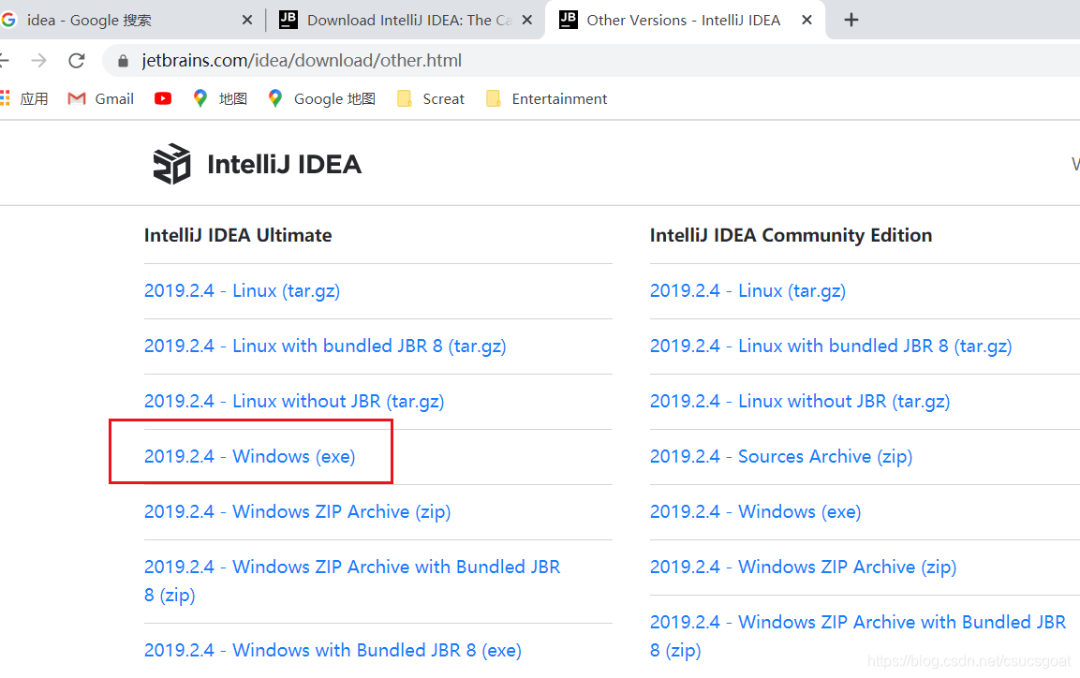Open the Google 地图 bookmark
Screen dimensions: 1080x678
pos(321,98)
